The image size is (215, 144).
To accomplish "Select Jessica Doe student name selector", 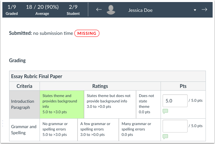I will [x=140, y=10].
